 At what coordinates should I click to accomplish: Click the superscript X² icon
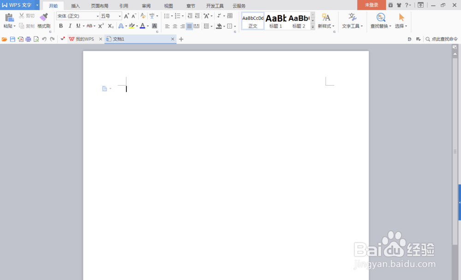point(101,26)
